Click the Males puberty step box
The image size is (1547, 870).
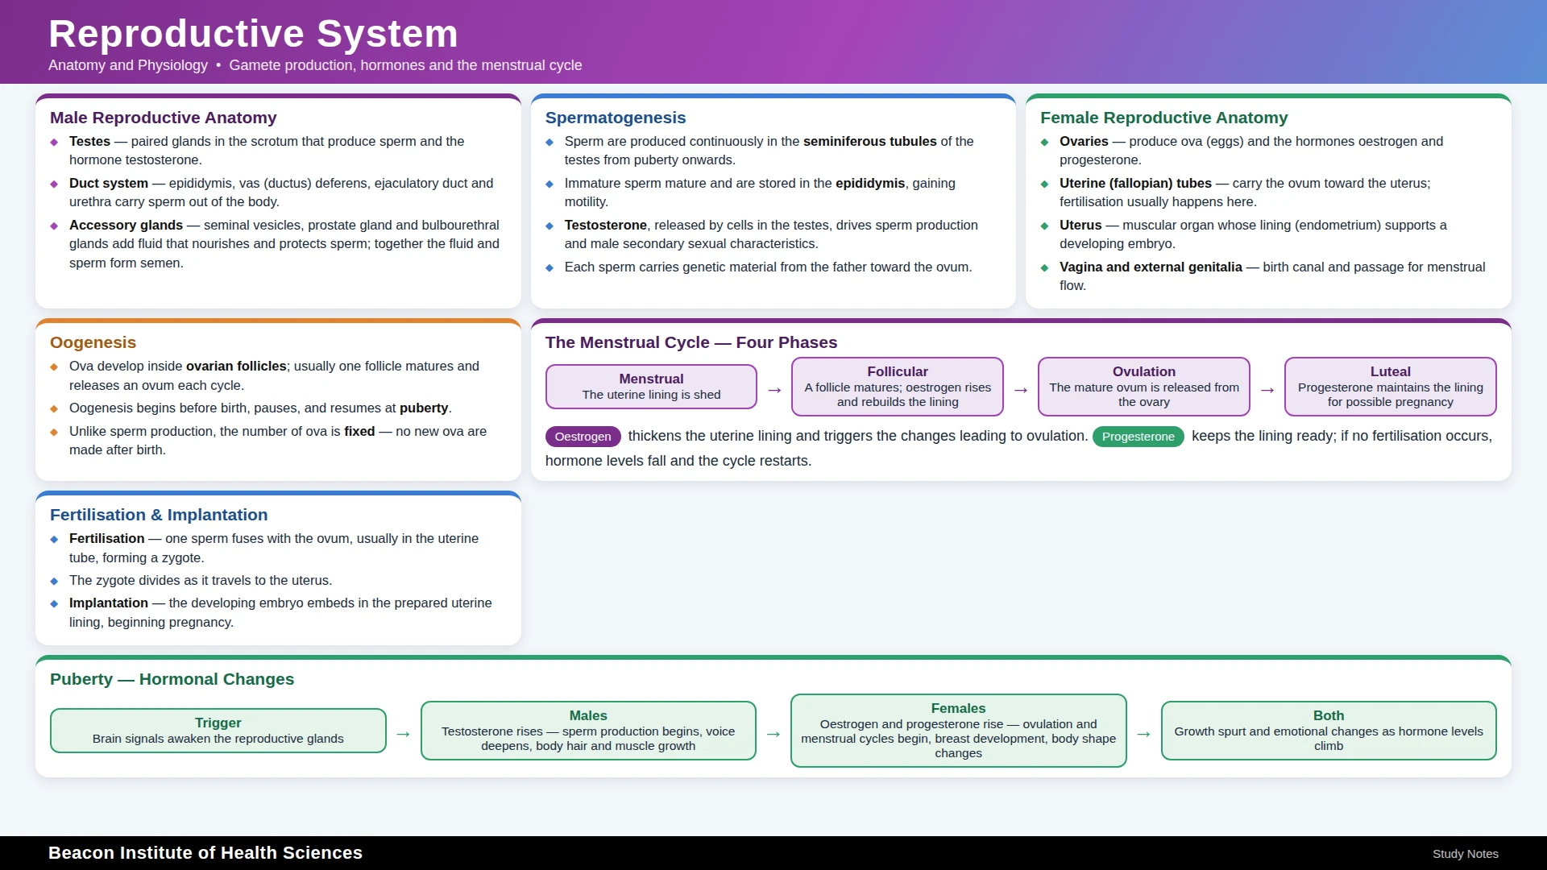(588, 731)
